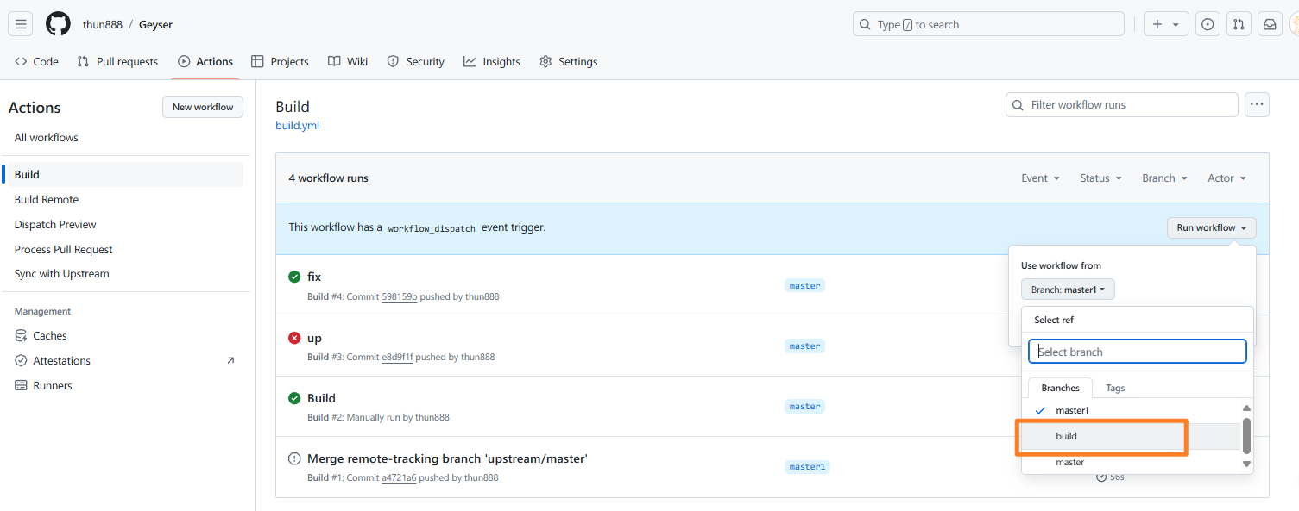Click the thun888 owner link

[x=103, y=24]
